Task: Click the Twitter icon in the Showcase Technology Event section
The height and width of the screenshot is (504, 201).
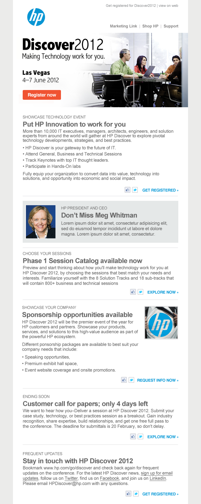Action: (135, 190)
